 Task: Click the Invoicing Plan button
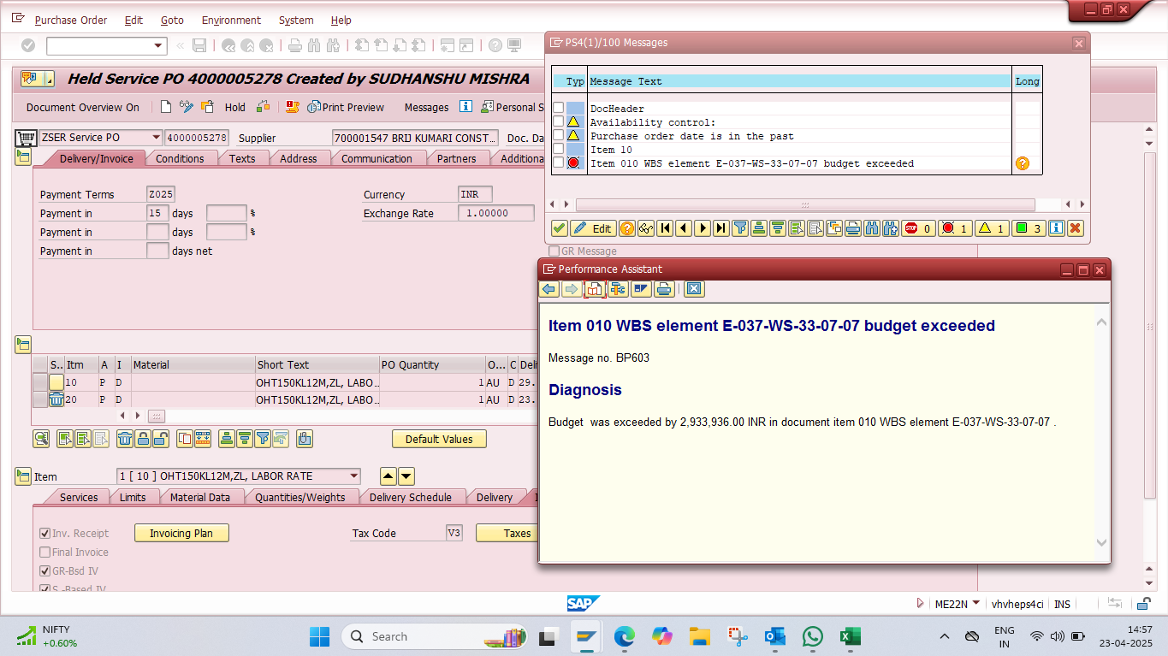[x=181, y=533]
